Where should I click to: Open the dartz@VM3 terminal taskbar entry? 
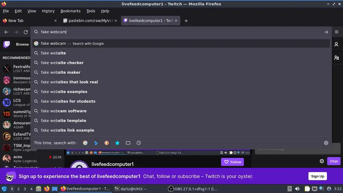(x=139, y=189)
